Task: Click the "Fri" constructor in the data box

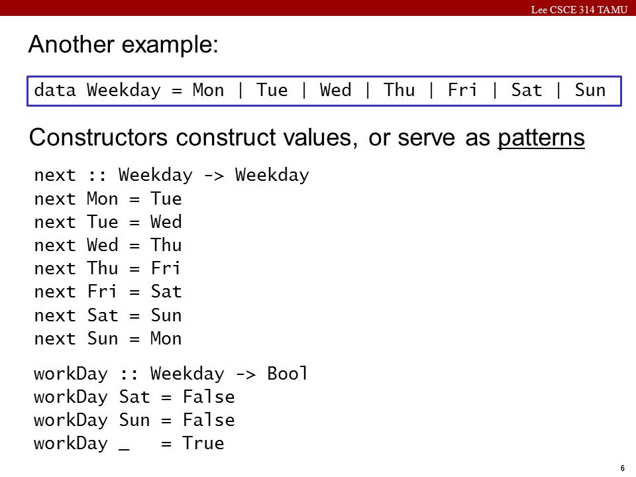Action: tap(462, 90)
